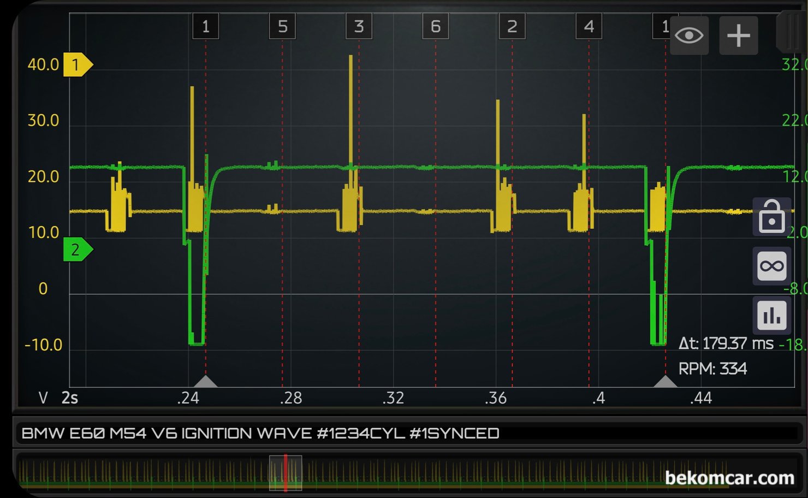Toggle the padlock lock icon
The height and width of the screenshot is (498, 808).
771,217
